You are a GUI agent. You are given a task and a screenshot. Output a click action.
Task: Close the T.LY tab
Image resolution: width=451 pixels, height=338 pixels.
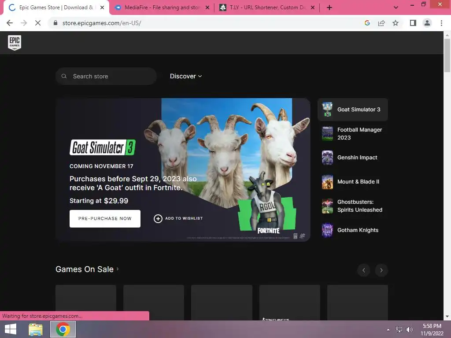313,8
